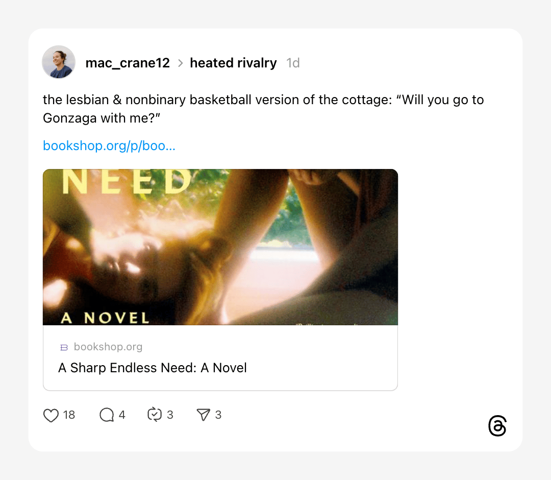Click the chevron arrow after the username
551x480 pixels.
tap(180, 63)
